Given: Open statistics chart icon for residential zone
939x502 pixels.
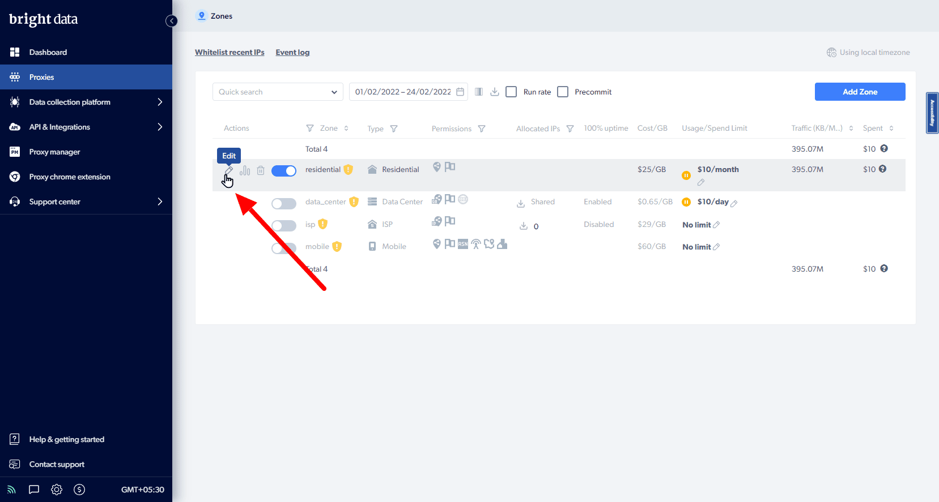Looking at the screenshot, I should (245, 170).
